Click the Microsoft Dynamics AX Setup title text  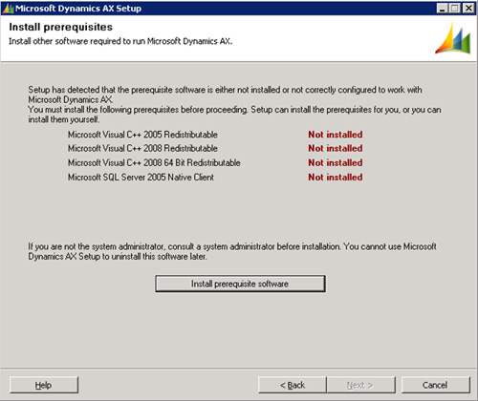(x=78, y=9)
